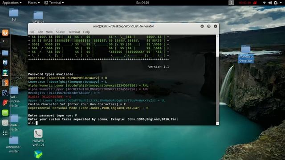This screenshot has width=285, height=160.
Task: Maximize the terminal window
Action: click(x=209, y=26)
